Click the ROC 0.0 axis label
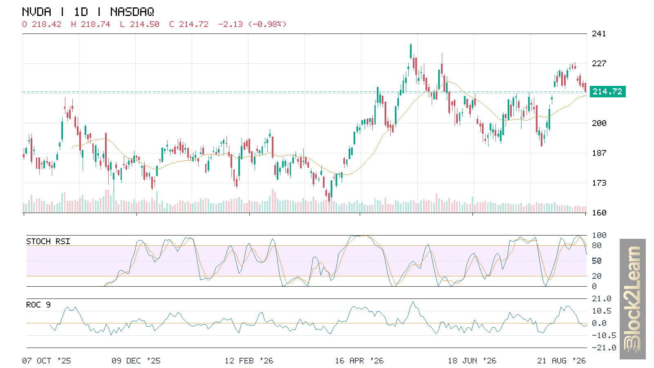654x368 pixels. (599, 323)
